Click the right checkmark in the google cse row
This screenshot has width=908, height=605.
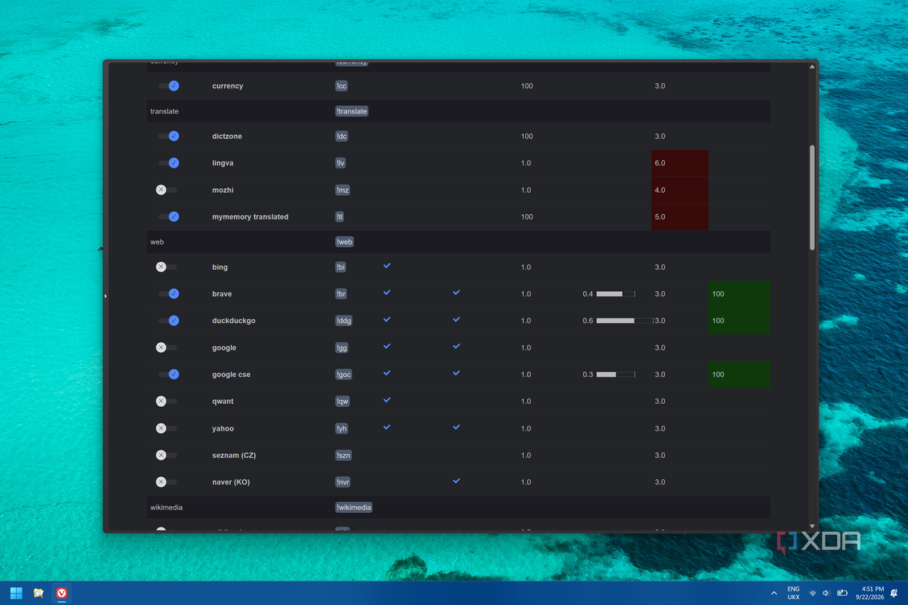pos(457,373)
